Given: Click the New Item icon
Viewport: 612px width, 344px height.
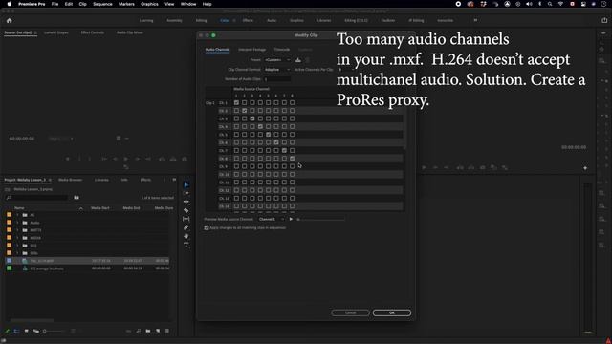Looking at the screenshot, I should click(x=158, y=331).
